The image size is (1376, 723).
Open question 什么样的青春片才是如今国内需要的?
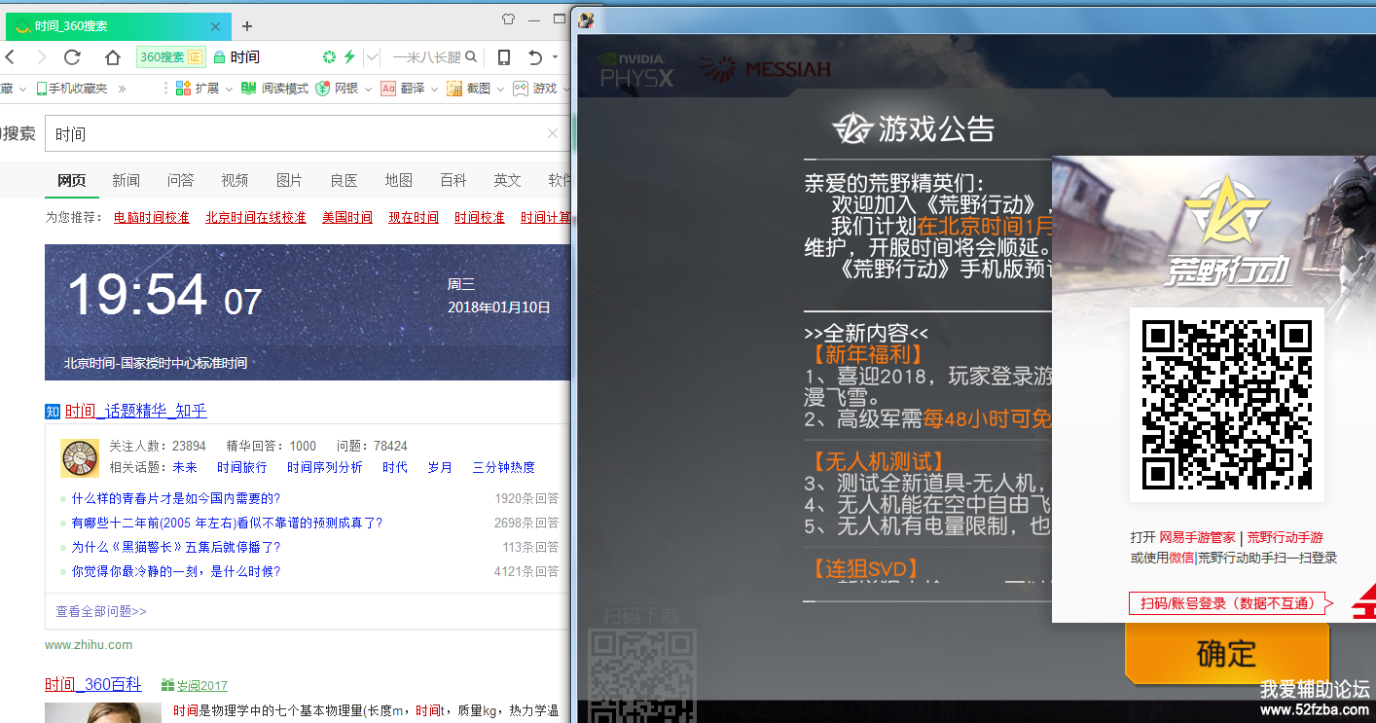[176, 498]
